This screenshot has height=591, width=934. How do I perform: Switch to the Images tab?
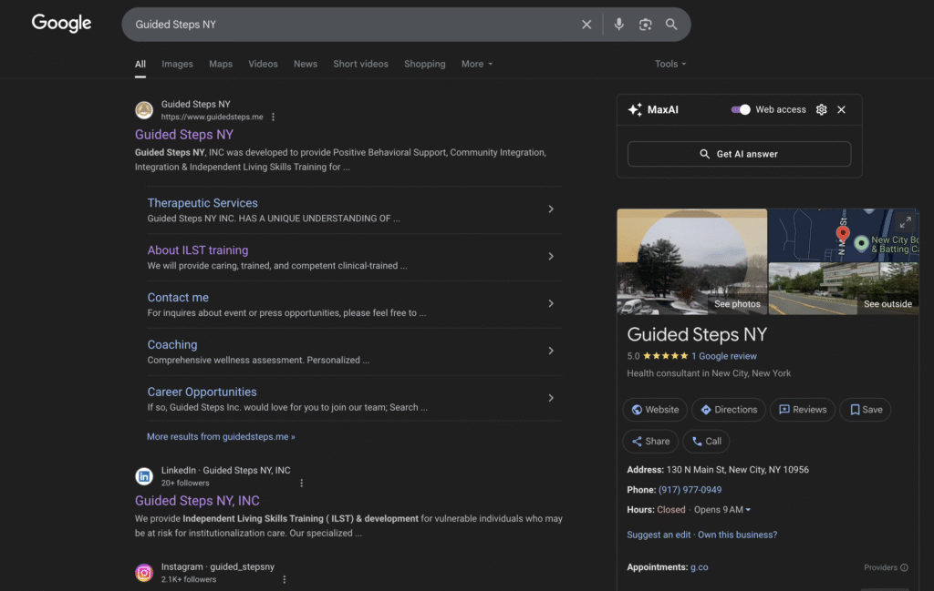(x=177, y=64)
